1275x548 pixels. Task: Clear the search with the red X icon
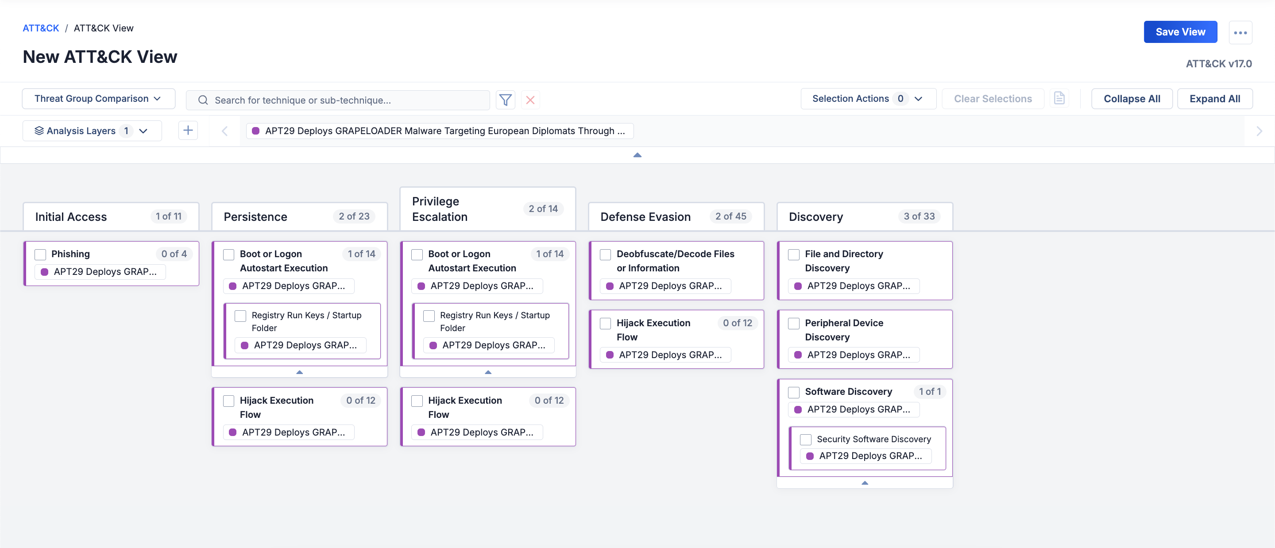530,100
